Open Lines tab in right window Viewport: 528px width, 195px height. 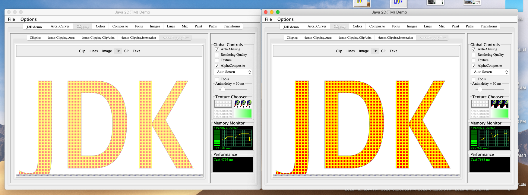(428, 27)
